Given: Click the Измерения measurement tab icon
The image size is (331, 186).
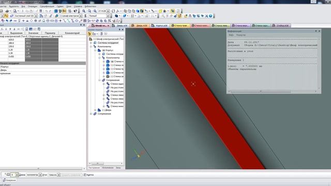Looking at the screenshot, I should [4, 180].
